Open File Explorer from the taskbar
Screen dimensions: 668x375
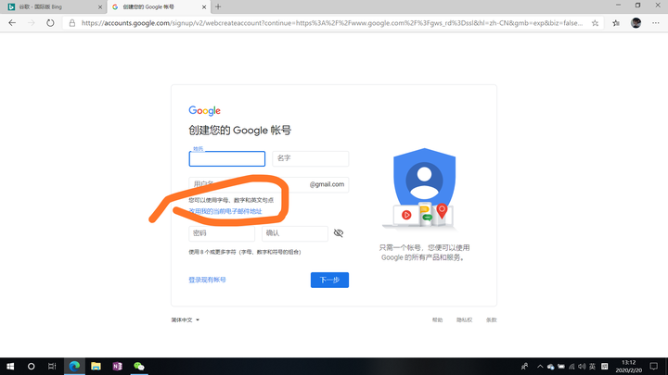point(96,366)
